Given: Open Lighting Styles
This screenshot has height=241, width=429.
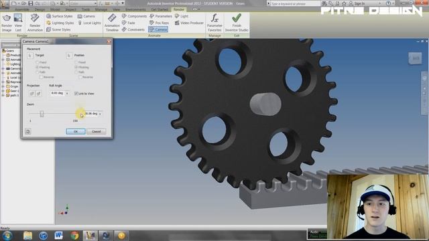Looking at the screenshot, I should (60, 23).
